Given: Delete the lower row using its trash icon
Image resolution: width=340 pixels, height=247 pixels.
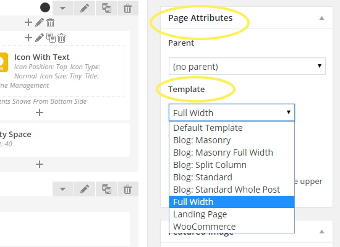Looking at the screenshot, I should (x=128, y=189).
